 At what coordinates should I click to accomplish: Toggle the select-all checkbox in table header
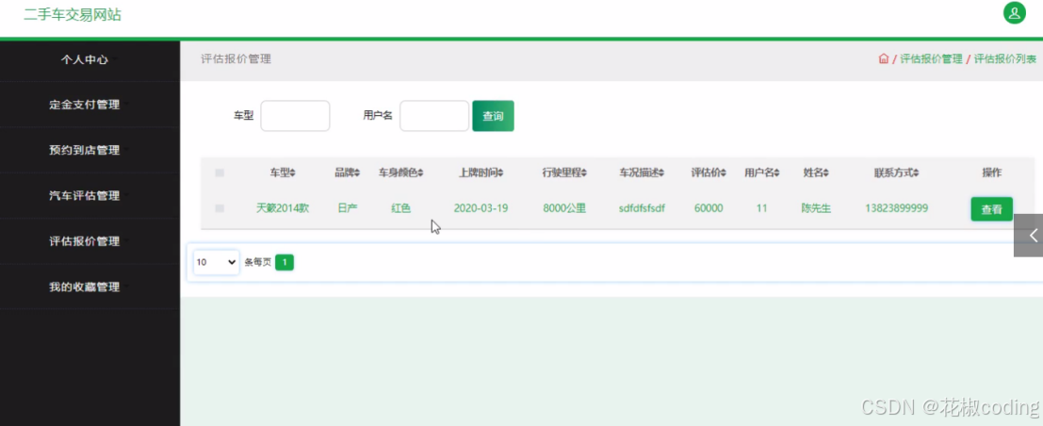click(220, 173)
